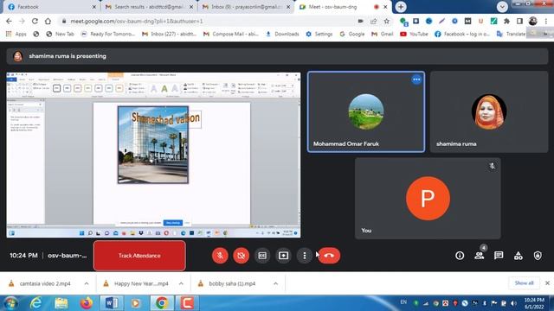Click Show all downloads
The width and height of the screenshot is (554, 311).
tap(524, 283)
